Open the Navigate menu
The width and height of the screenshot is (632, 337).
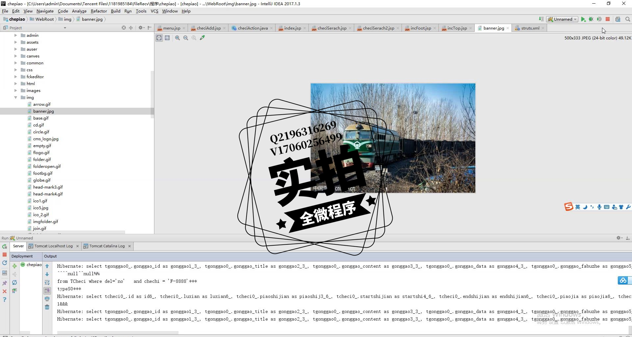[x=45, y=11]
